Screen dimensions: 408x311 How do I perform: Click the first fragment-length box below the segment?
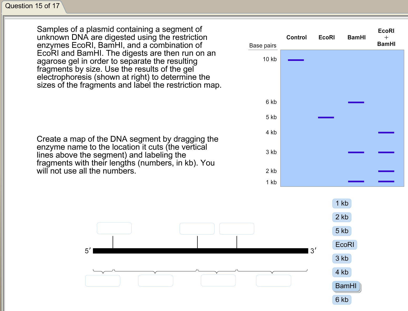pos(103,281)
